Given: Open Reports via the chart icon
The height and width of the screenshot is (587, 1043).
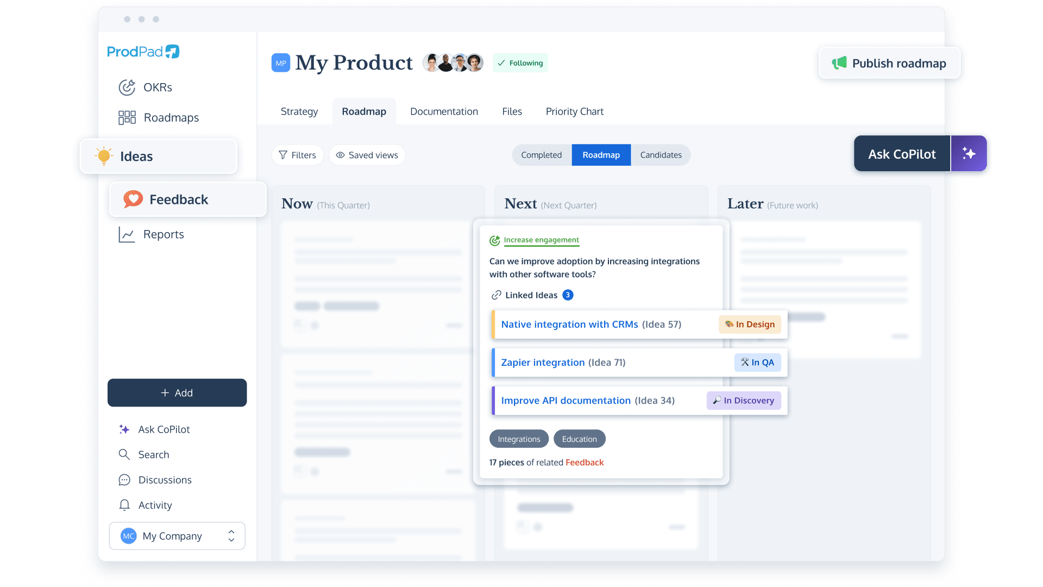Looking at the screenshot, I should pos(127,234).
